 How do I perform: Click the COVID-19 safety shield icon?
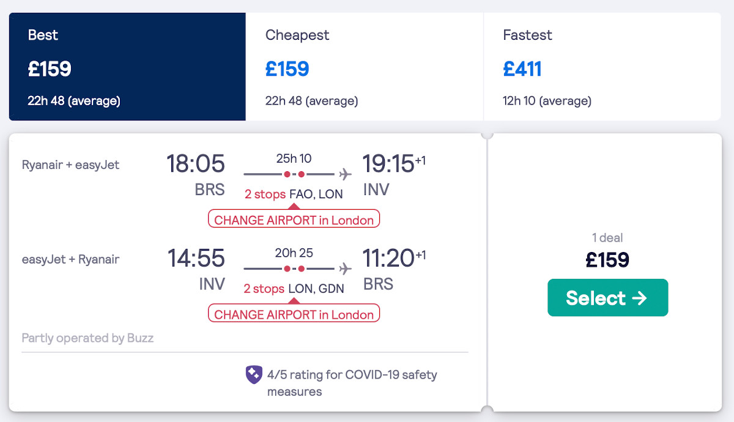coord(254,375)
